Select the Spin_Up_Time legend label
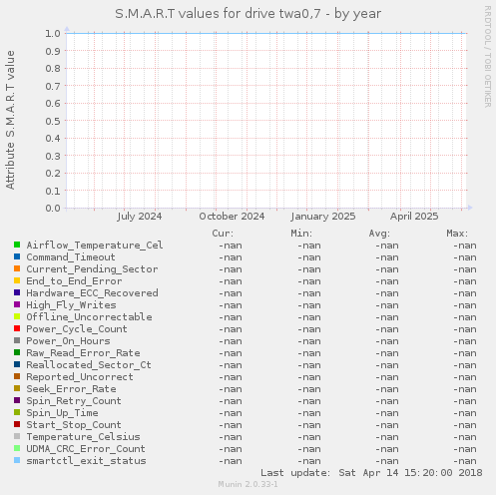Viewport: 496px width, 495px height. 62,413
